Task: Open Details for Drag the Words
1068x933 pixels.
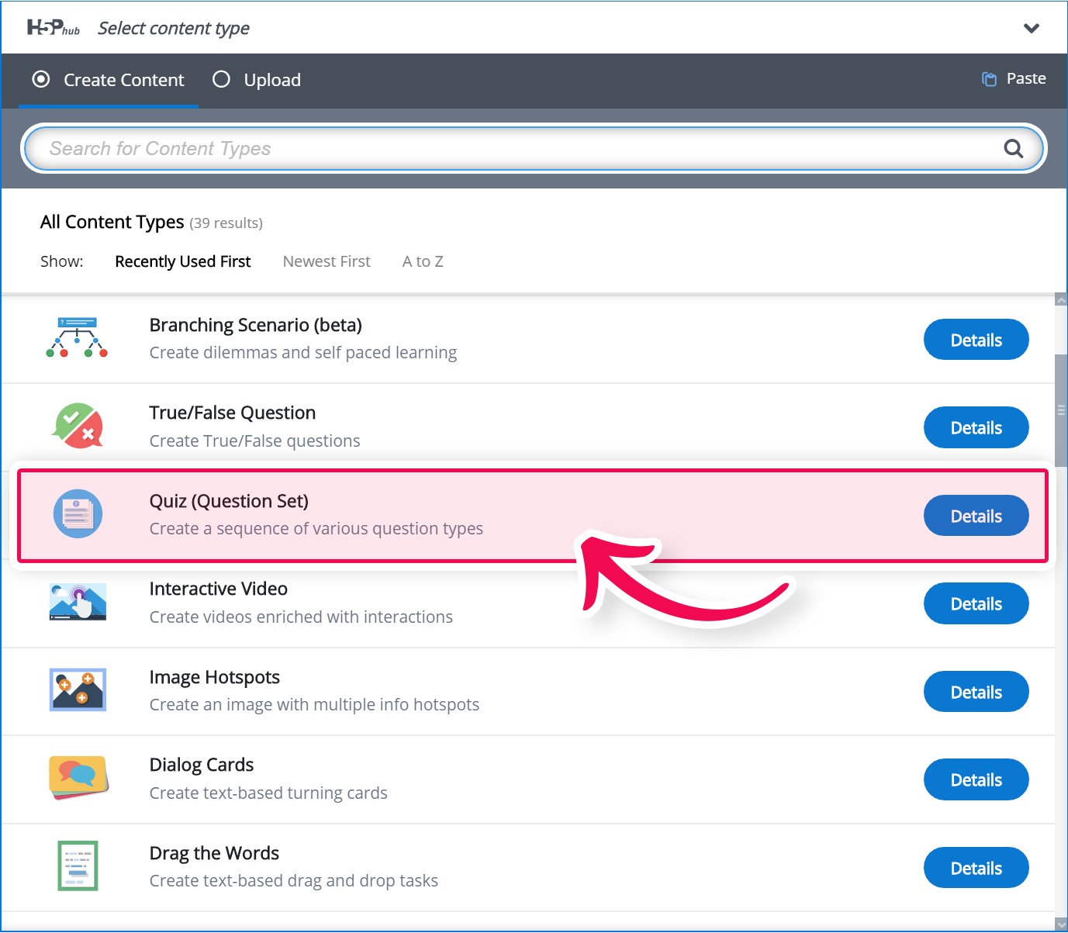Action: (x=976, y=868)
